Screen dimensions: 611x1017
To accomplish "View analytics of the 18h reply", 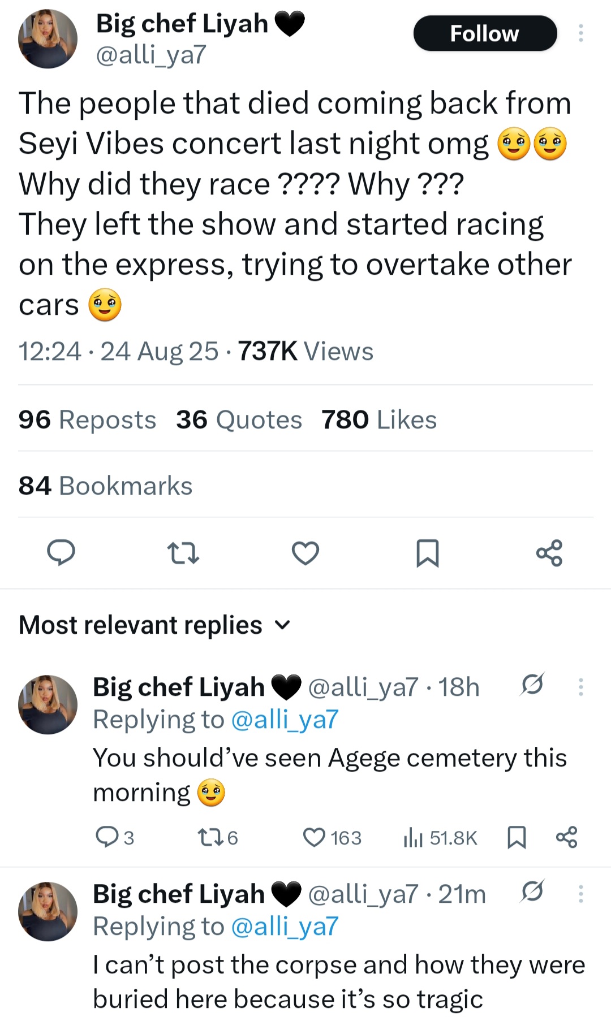I will click(x=414, y=837).
